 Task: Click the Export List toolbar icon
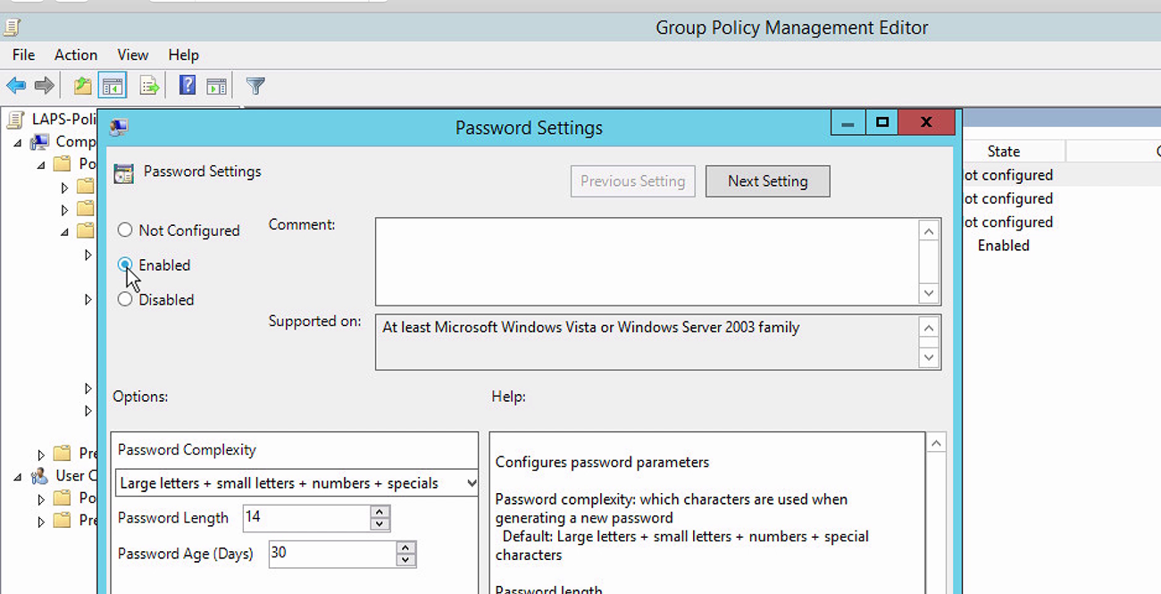tap(148, 85)
